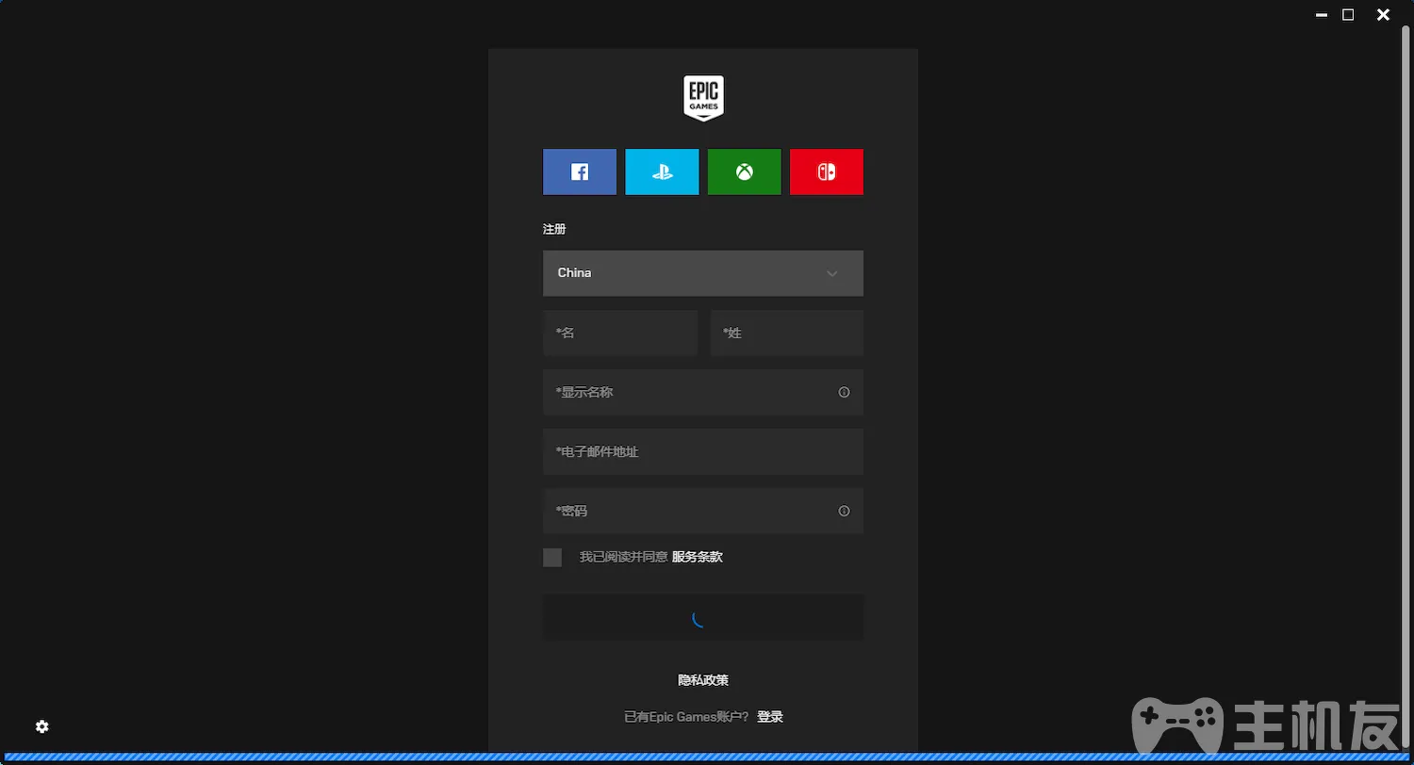This screenshot has height=765, width=1414.
Task: Click the Epic Games logo
Action: tap(703, 98)
